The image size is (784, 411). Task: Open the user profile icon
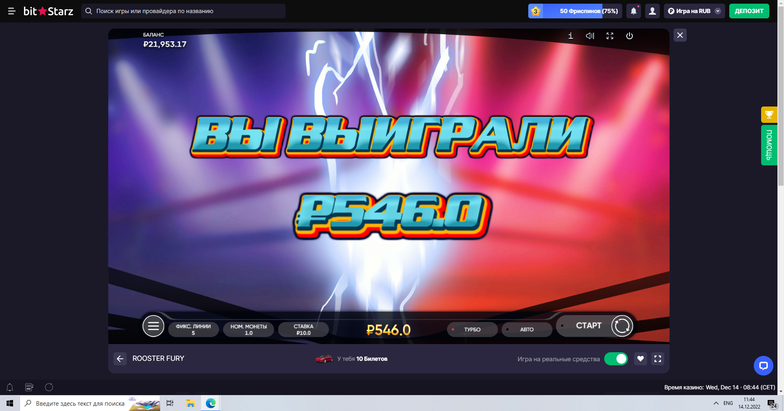(652, 11)
